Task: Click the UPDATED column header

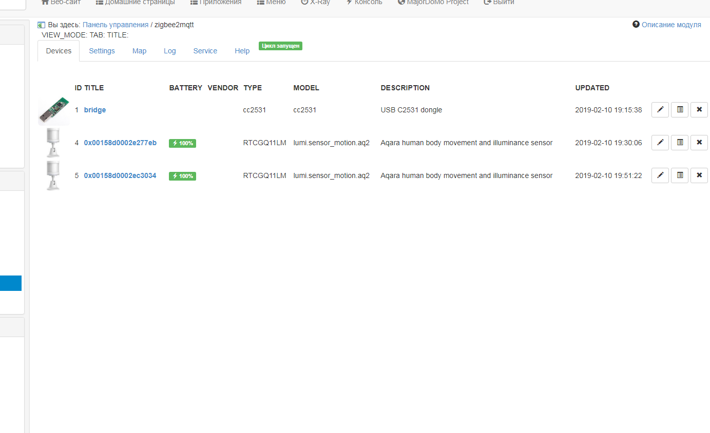Action: tap(592, 88)
